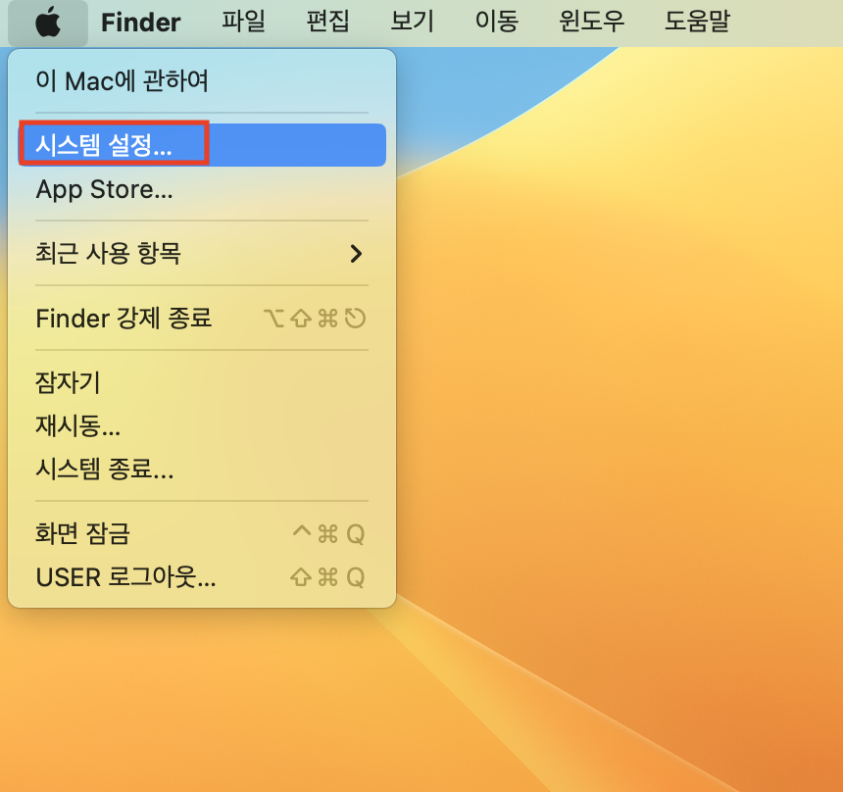Open the 편집 menu
Image resolution: width=843 pixels, height=792 pixels.
(x=327, y=23)
